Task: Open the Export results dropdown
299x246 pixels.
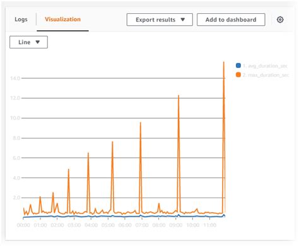Action: tap(160, 20)
